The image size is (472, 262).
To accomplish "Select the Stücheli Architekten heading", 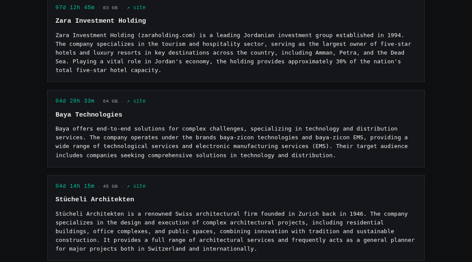I will pos(95,200).
